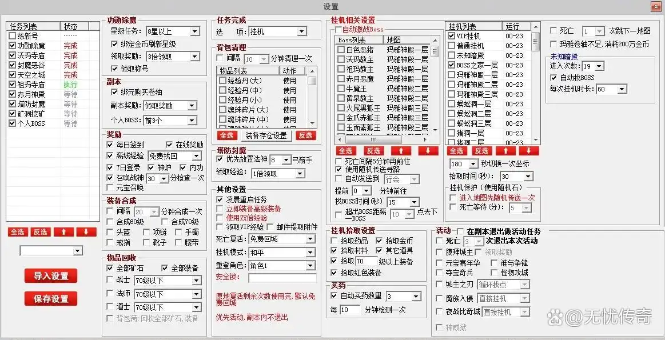Viewport: 665px width, 340px height.
Task: 启用死亡间隔5分钟再前往选项
Action: click(x=337, y=161)
